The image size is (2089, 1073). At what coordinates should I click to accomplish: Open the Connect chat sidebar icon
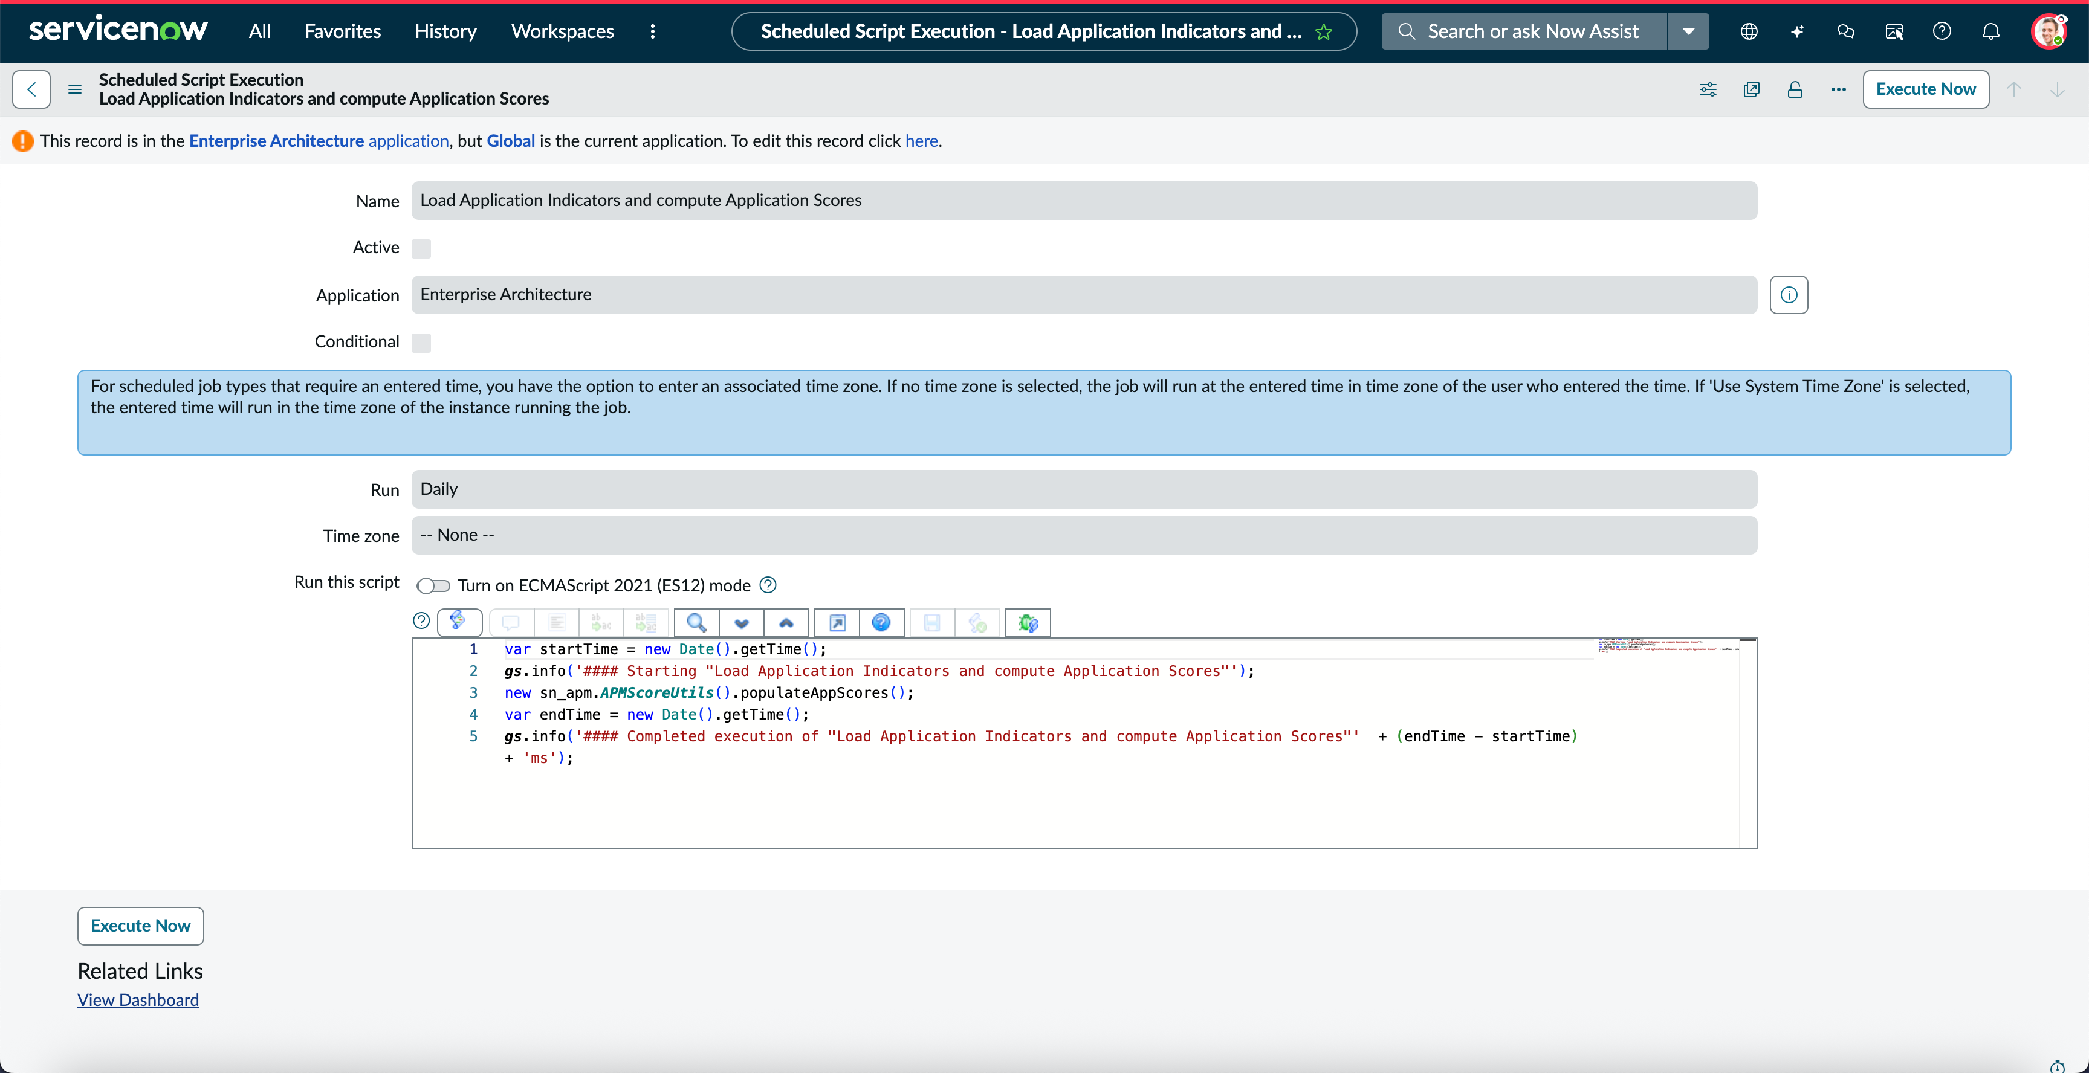point(1846,31)
